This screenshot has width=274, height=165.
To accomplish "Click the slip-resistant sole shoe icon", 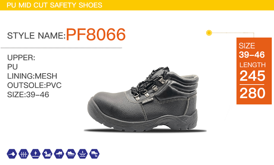I will [x=71, y=154].
